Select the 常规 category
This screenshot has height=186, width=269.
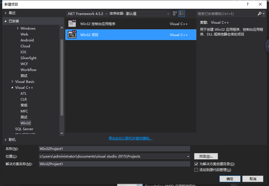(24, 105)
